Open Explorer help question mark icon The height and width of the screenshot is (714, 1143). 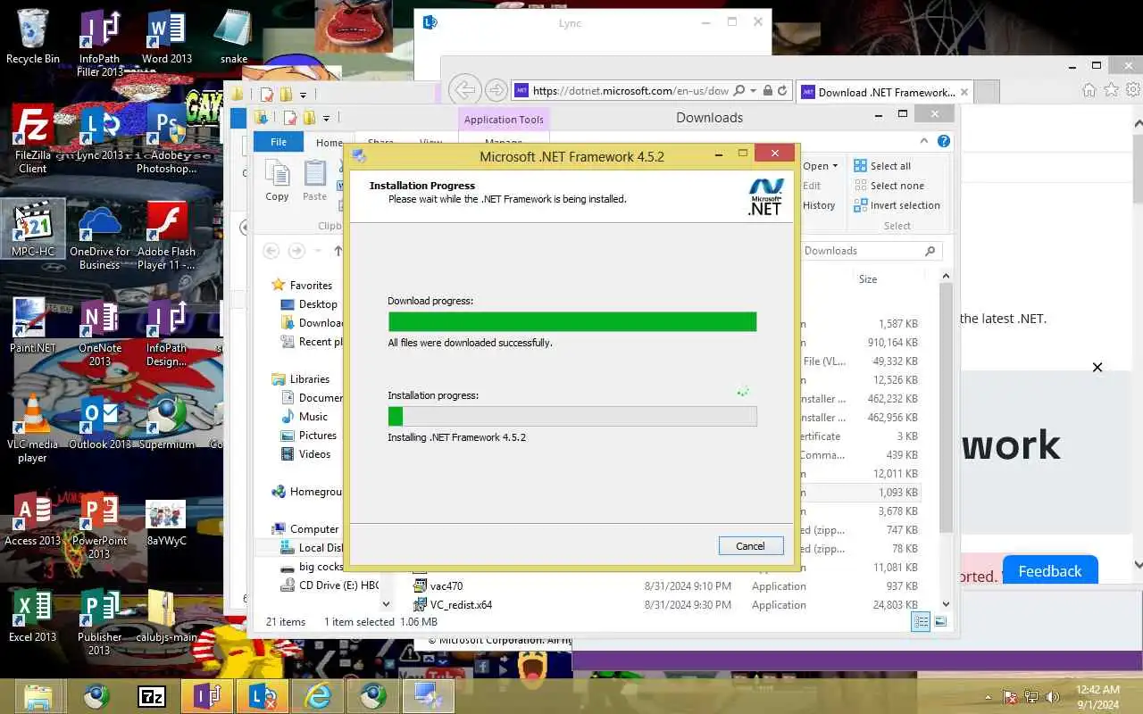click(x=944, y=141)
